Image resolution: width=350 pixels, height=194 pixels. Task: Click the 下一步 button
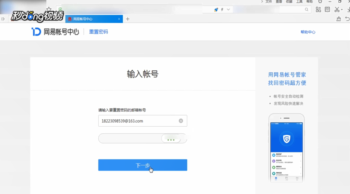tap(143, 165)
